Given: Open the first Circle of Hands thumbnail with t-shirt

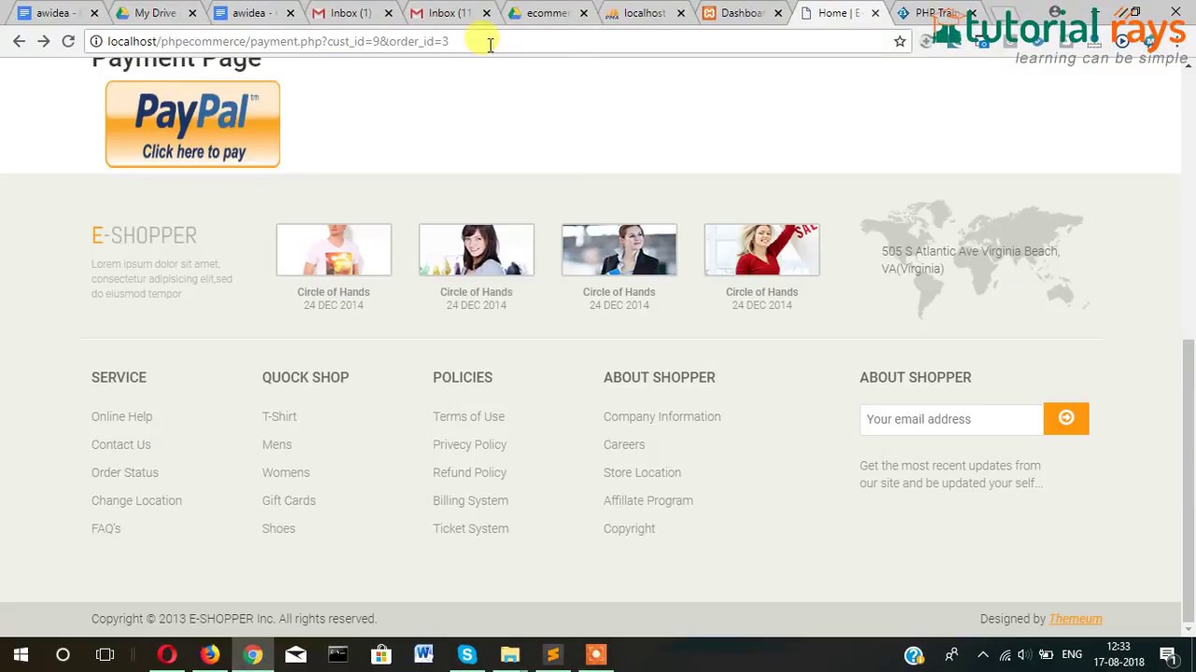Looking at the screenshot, I should (x=334, y=249).
